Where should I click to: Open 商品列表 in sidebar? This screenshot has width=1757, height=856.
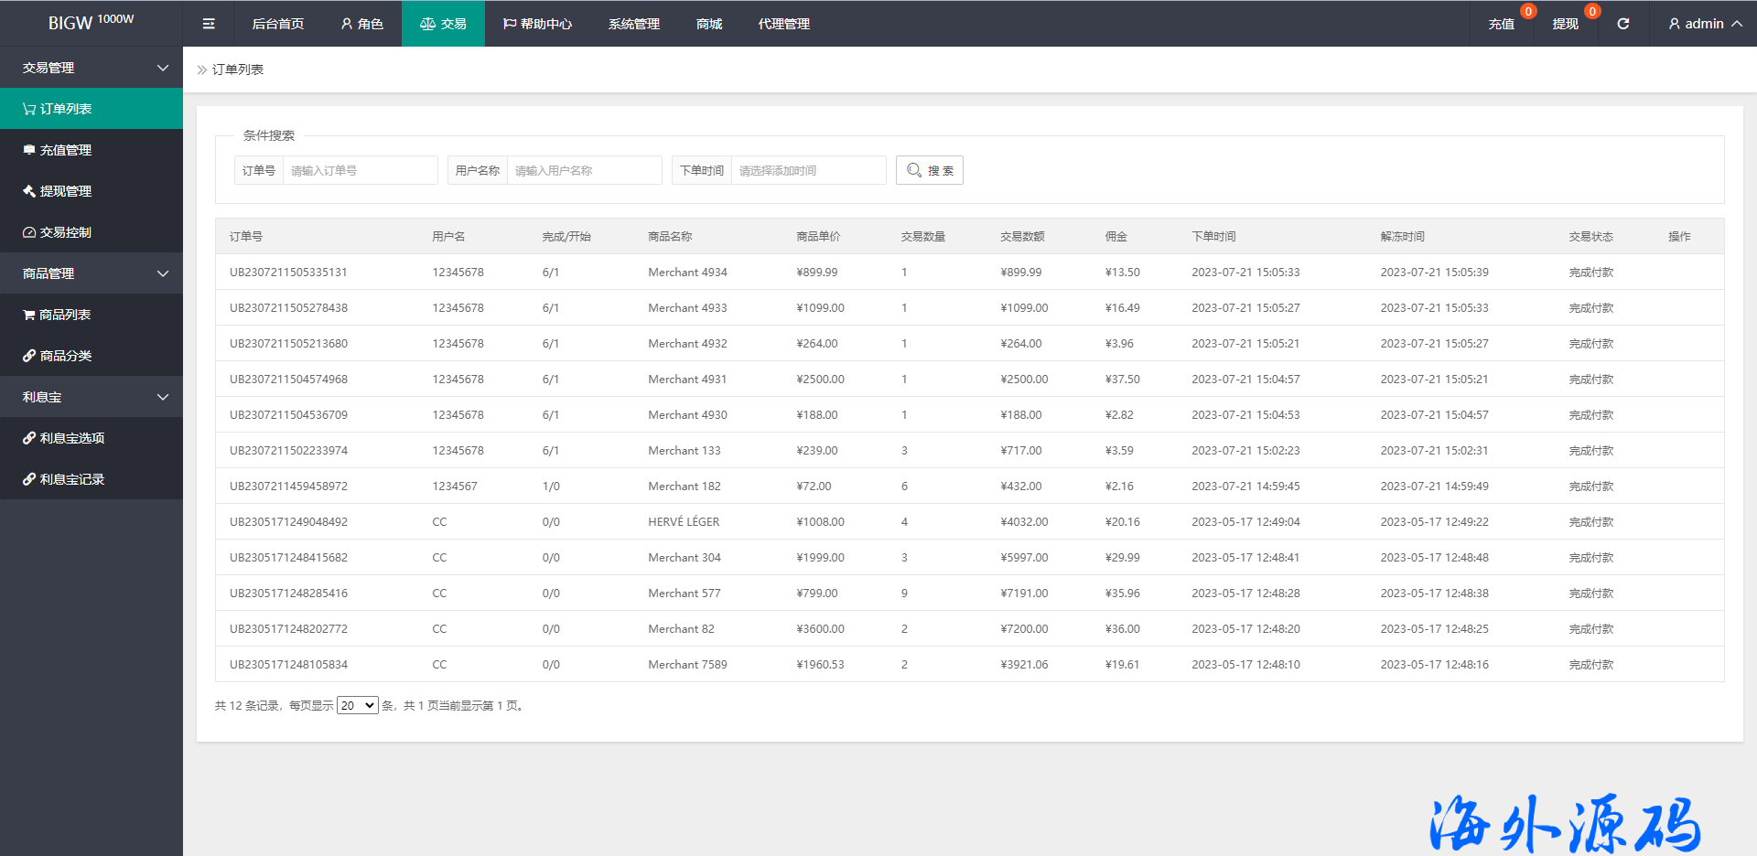point(64,315)
